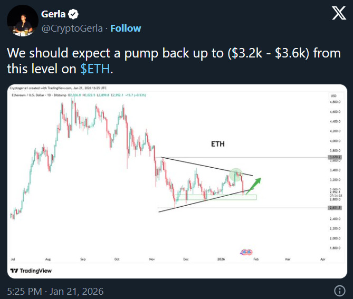
Task: Click the verified badge next to Gerla
Action: click(73, 14)
